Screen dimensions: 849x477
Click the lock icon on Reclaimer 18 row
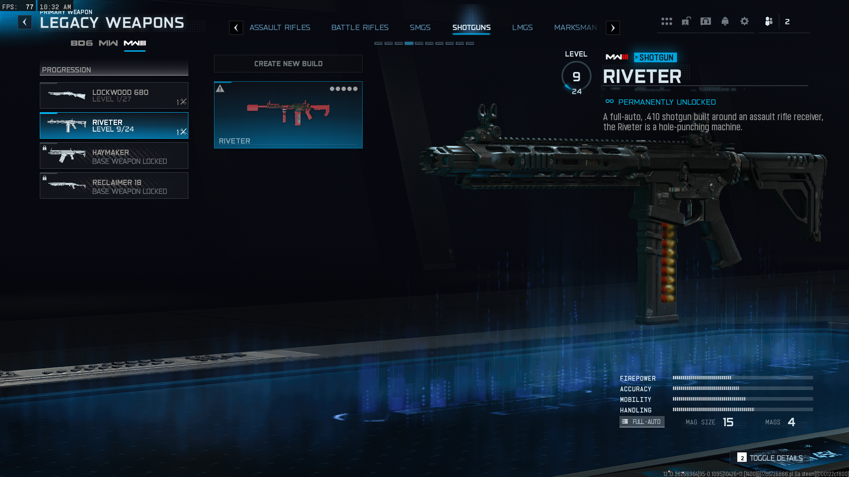[x=45, y=178]
